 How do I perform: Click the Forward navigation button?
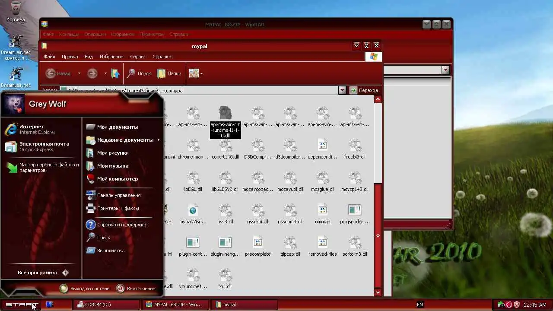[92, 73]
